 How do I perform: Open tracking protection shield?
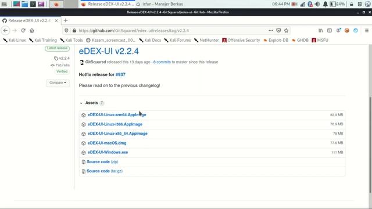[66, 31]
